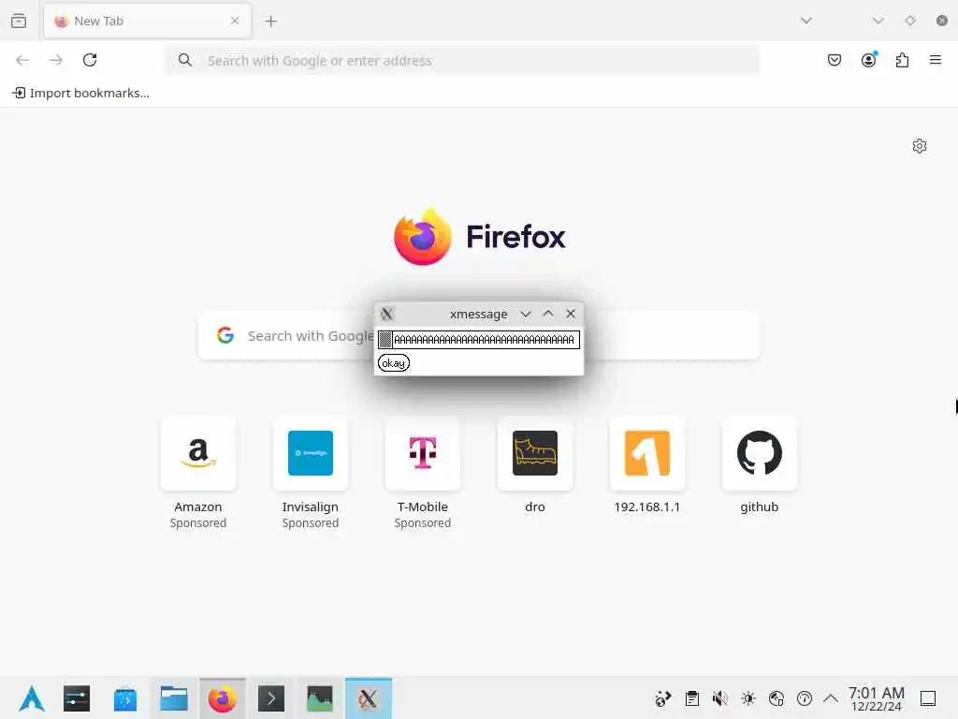The height and width of the screenshot is (719, 958).
Task: Open the clipboard tray icon
Action: point(691,698)
